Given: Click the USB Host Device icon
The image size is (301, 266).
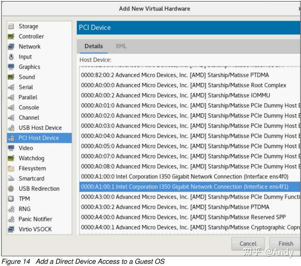Looking at the screenshot, I should (11, 128).
